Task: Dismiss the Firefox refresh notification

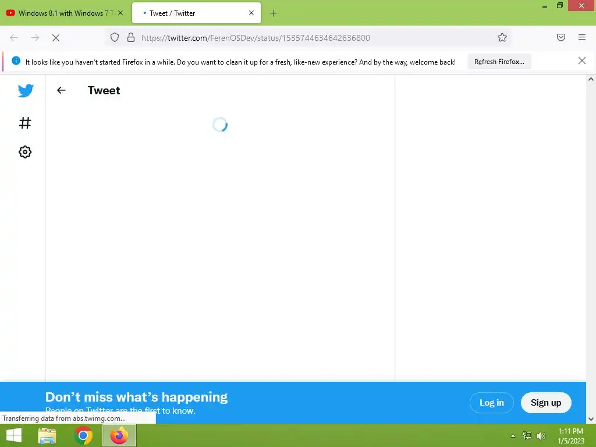Action: [x=582, y=61]
